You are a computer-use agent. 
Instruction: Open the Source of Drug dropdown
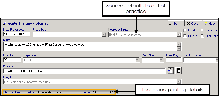[x=179, y=35]
